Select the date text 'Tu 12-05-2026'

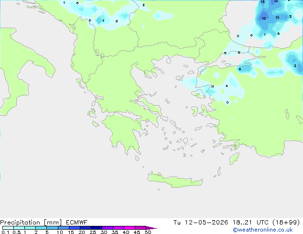click(201, 223)
